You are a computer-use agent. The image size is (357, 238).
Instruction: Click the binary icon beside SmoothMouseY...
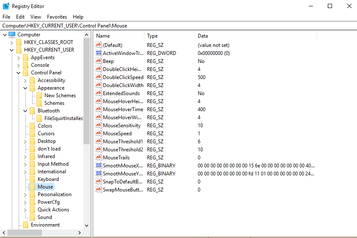[99, 173]
